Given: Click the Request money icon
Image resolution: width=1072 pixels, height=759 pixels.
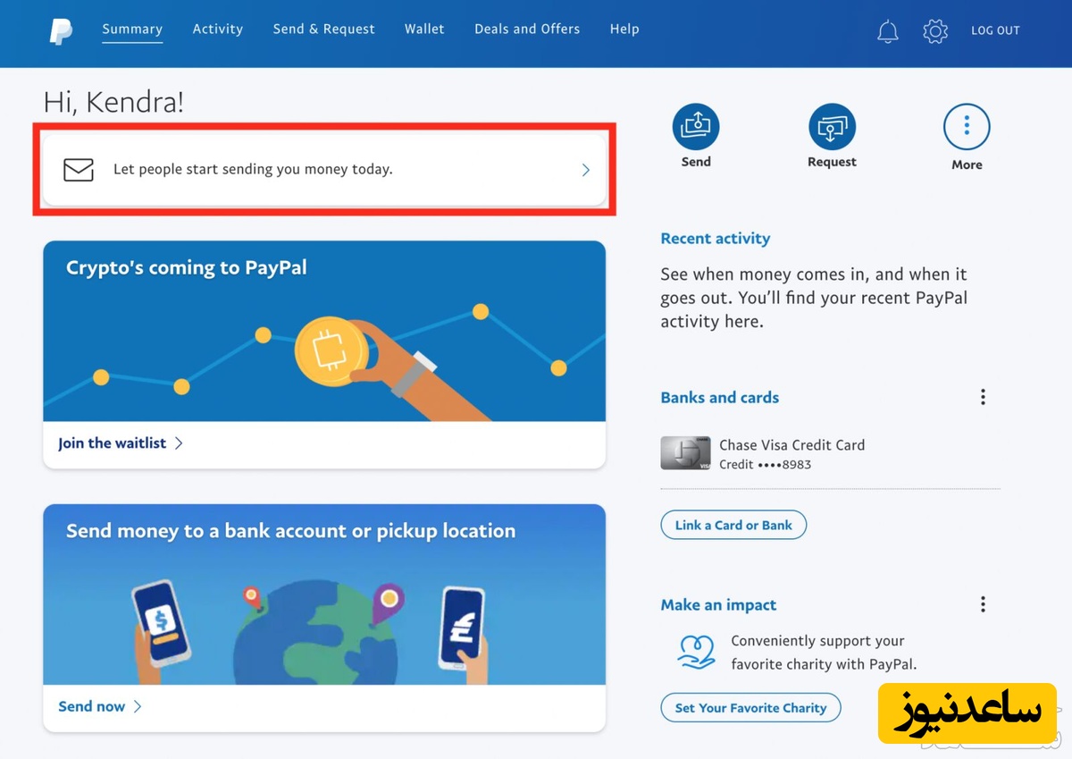Looking at the screenshot, I should coord(832,128).
